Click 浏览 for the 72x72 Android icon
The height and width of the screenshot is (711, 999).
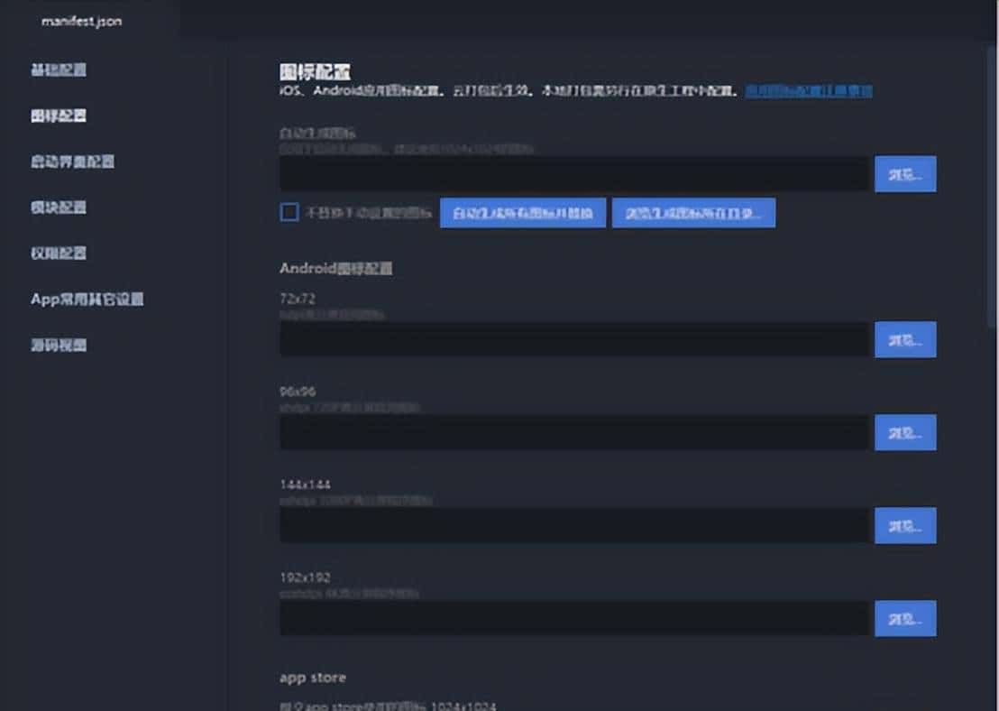[x=905, y=339]
